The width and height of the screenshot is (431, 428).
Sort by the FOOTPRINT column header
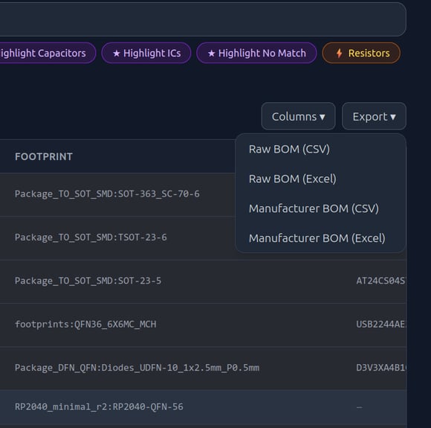(x=44, y=157)
